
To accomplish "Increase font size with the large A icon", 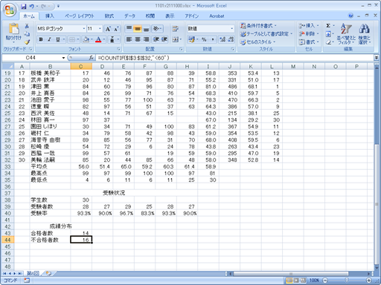I will [x=108, y=29].
